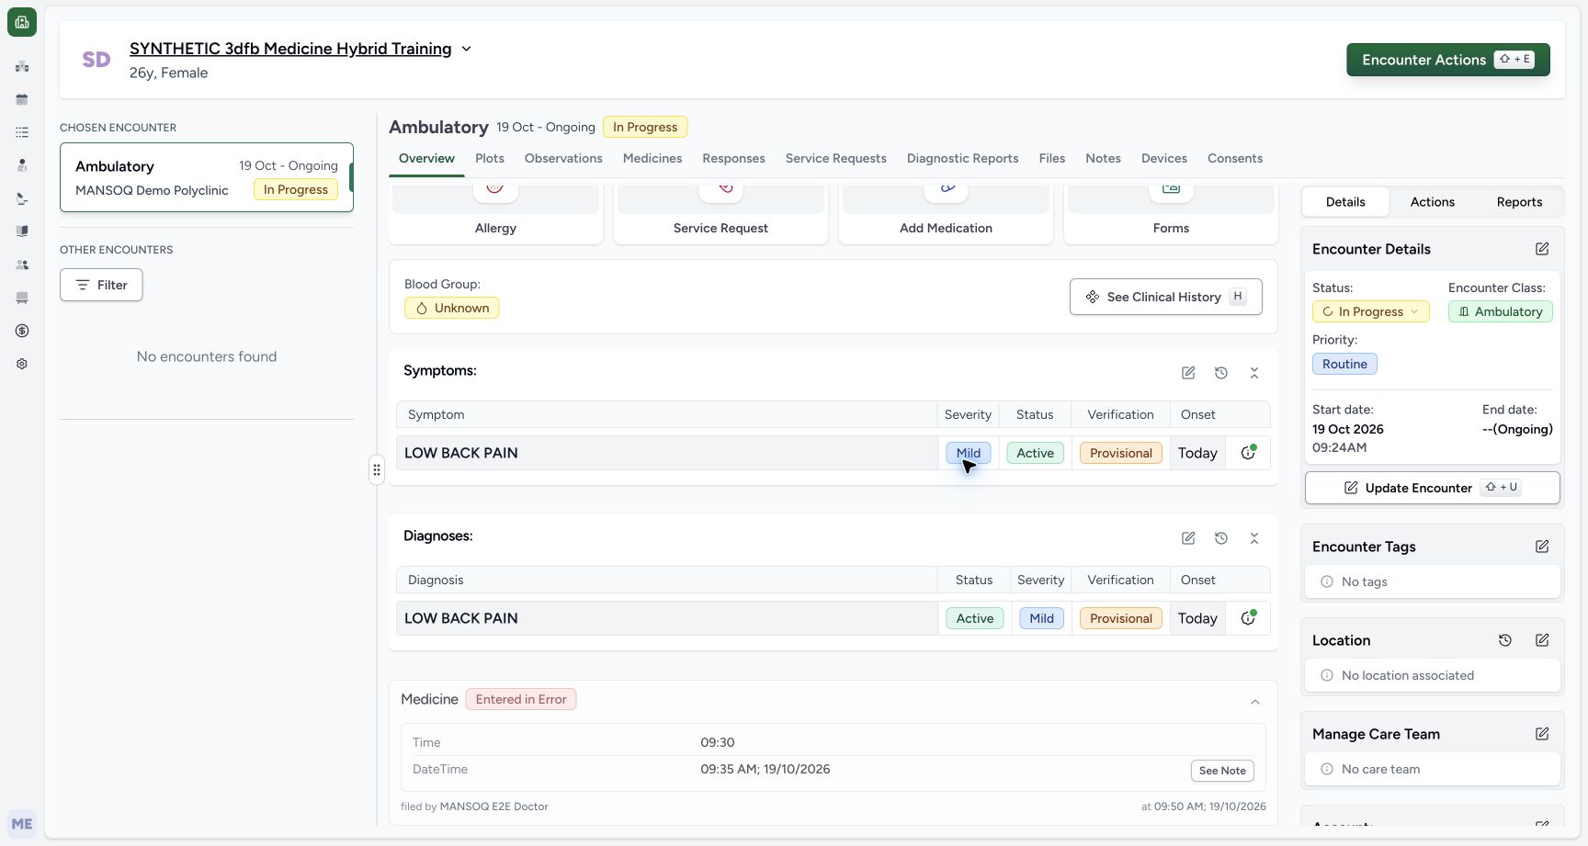
Task: Open the settings gear sidebar icon
Action: tap(22, 364)
